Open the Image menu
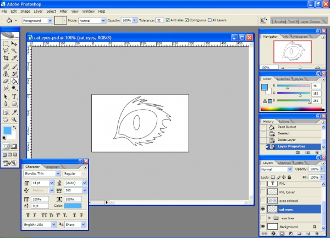 click(x=25, y=12)
